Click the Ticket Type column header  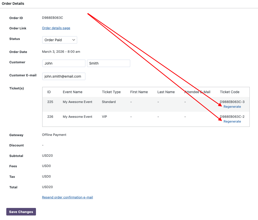[x=111, y=92]
